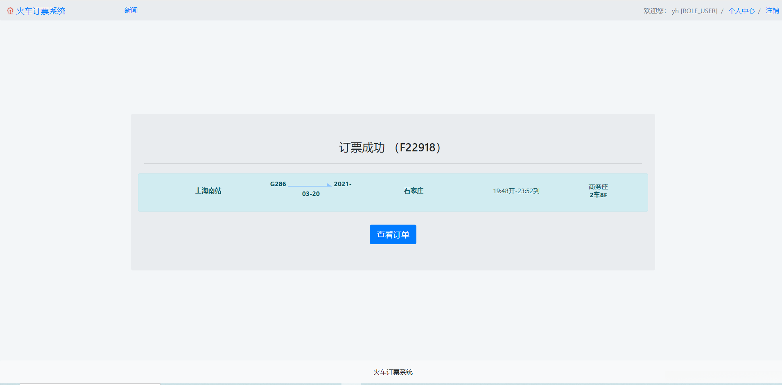
Task: Open 火车订票系统 home link in navbar
Action: (41, 11)
